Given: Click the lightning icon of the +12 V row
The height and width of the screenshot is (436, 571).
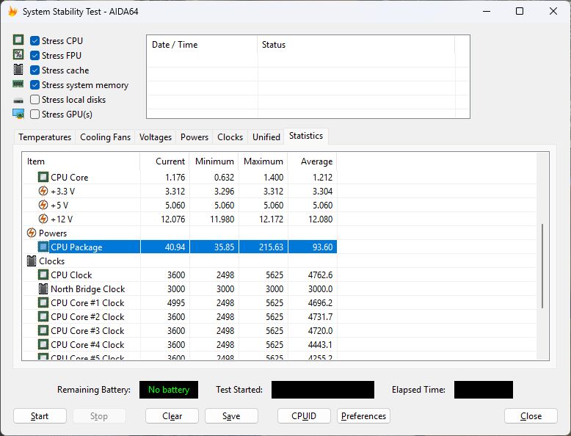Looking at the screenshot, I should pyautogui.click(x=43, y=219).
